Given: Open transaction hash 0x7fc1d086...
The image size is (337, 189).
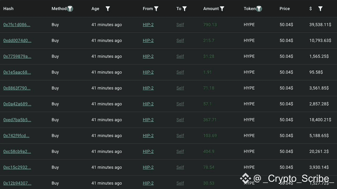Looking at the screenshot, I should coord(17,25).
